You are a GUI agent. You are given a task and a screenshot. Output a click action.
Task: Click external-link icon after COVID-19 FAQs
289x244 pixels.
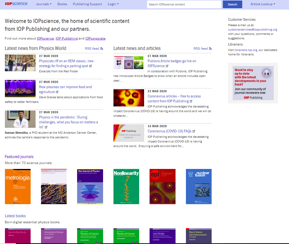[x=194, y=131]
